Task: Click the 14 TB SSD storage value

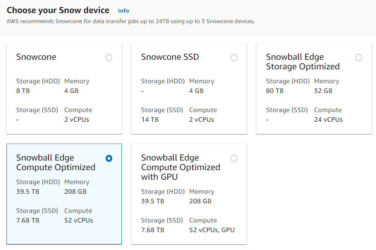Action: point(150,120)
